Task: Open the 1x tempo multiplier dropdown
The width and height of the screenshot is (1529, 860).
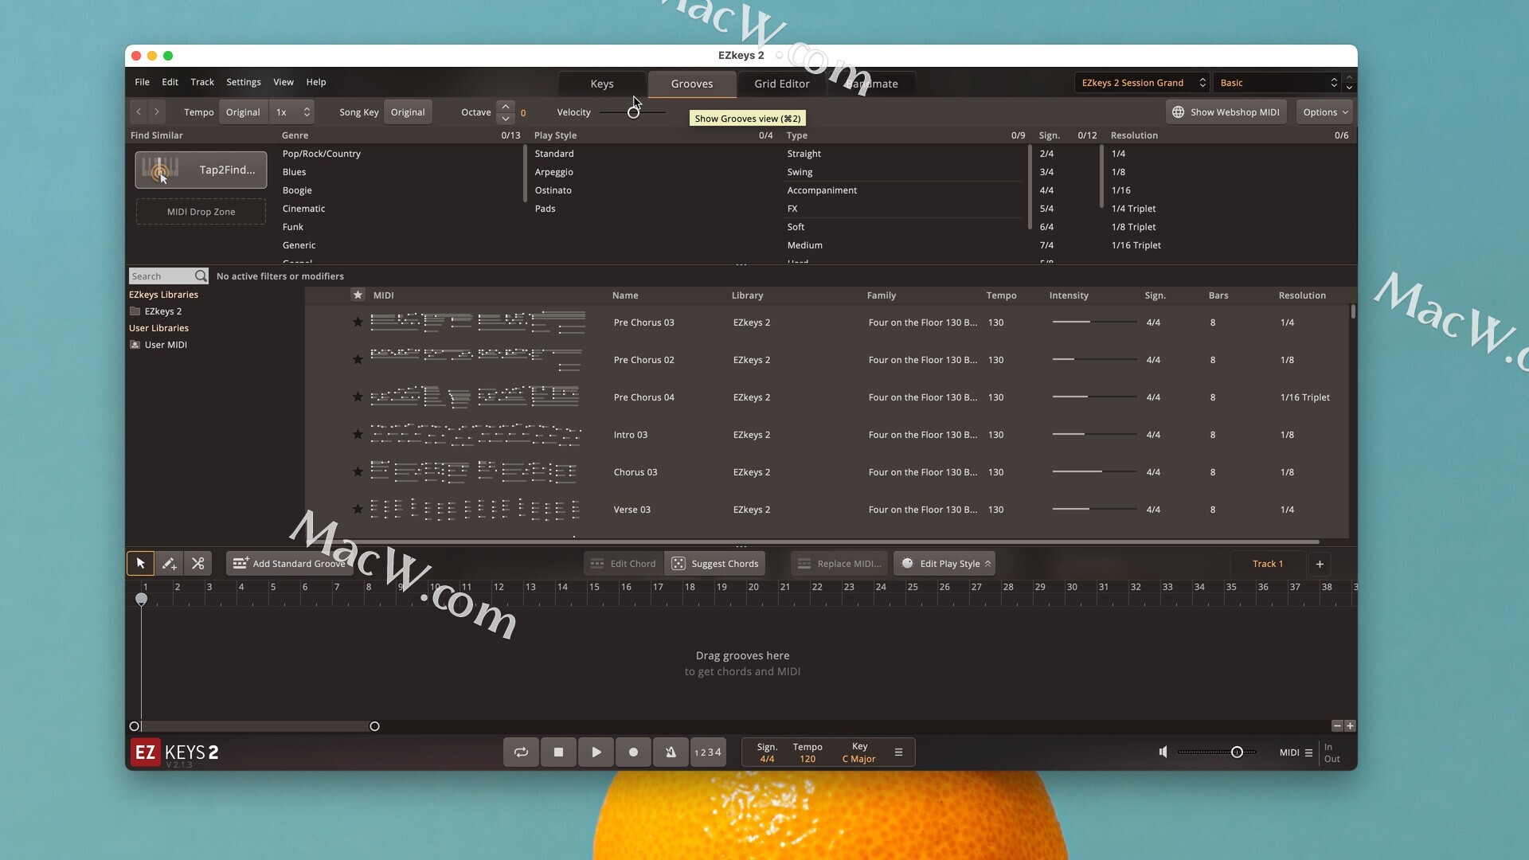Action: point(291,112)
